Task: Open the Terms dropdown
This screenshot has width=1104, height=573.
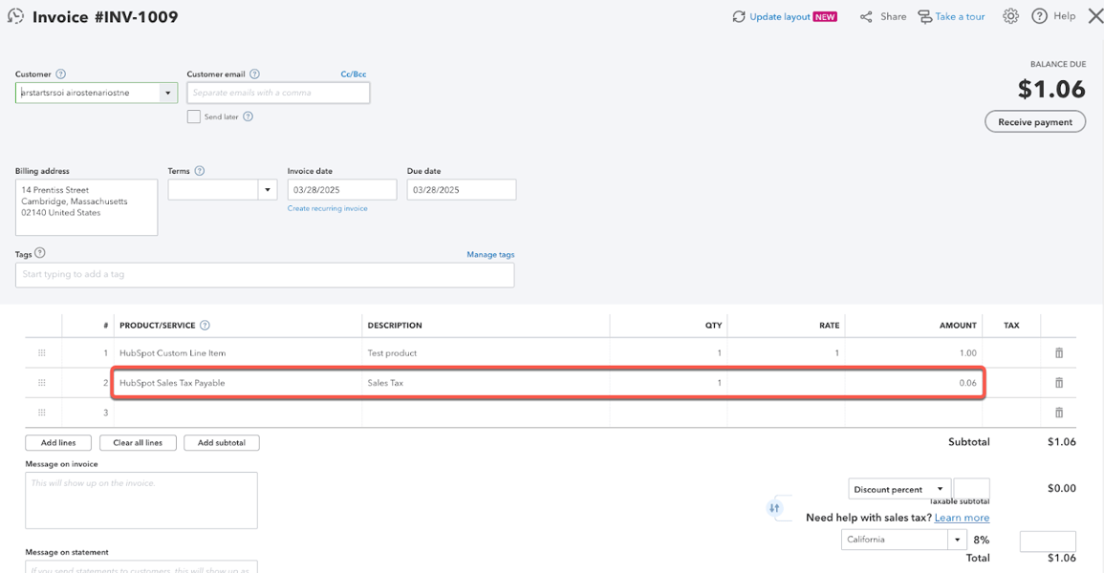Action: tap(268, 190)
